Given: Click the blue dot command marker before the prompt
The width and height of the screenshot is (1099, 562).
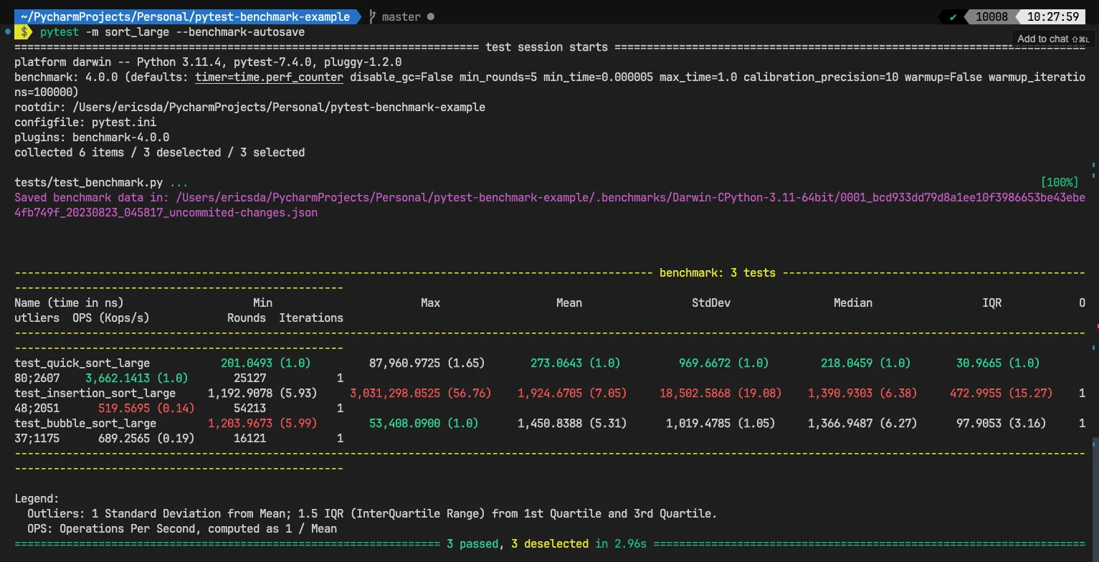Looking at the screenshot, I should 6,32.
